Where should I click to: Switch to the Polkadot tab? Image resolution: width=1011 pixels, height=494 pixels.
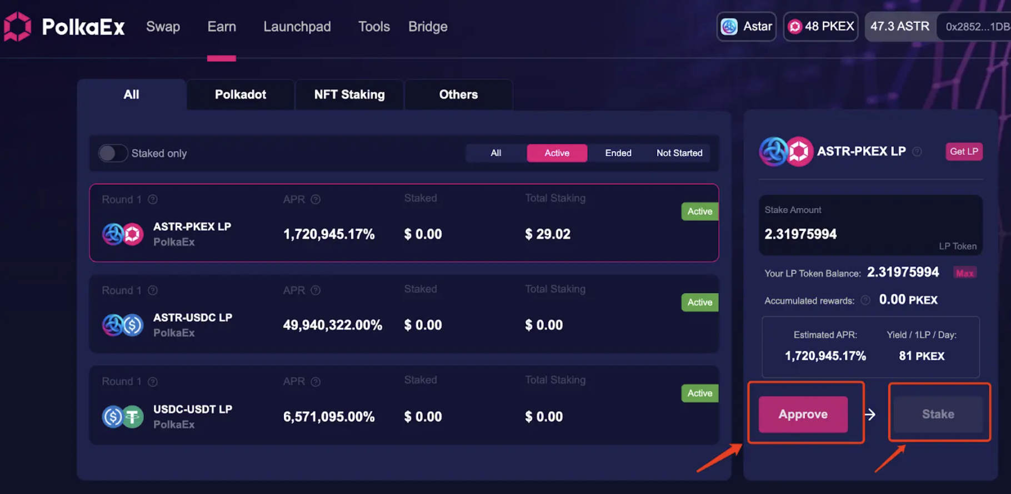coord(241,94)
